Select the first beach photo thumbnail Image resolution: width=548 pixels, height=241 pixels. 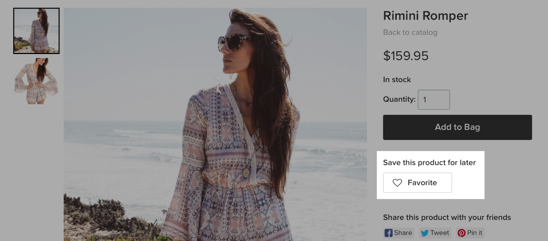coord(36,31)
